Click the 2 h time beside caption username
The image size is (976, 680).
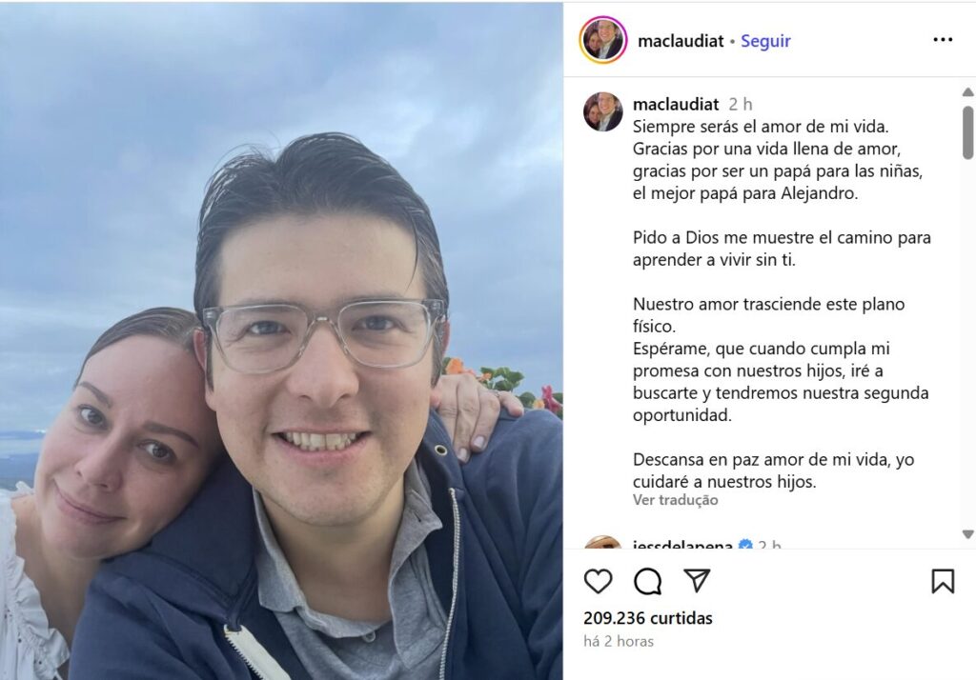click(x=740, y=104)
